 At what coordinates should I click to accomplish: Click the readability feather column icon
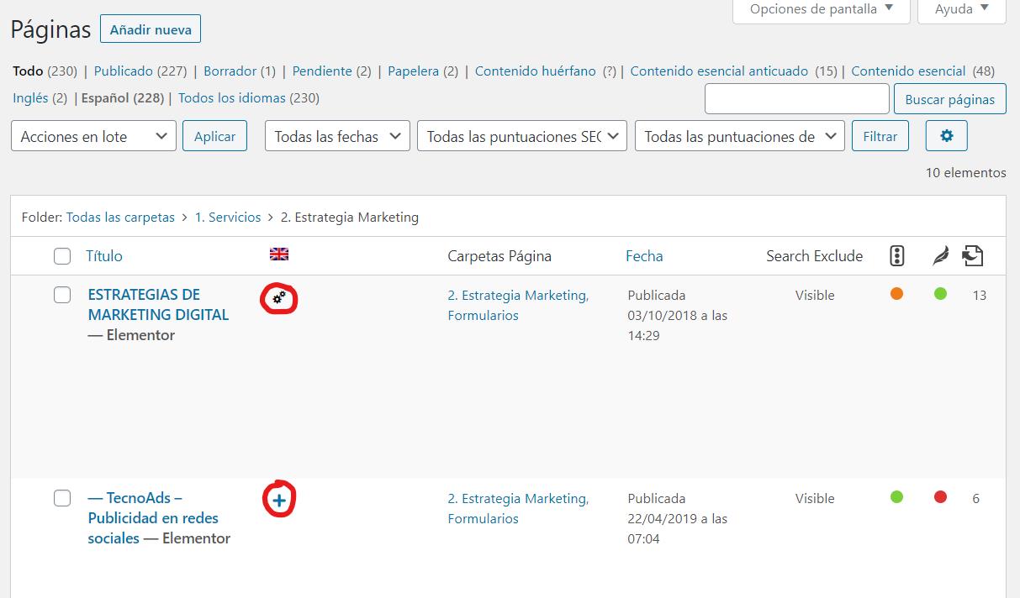940,256
